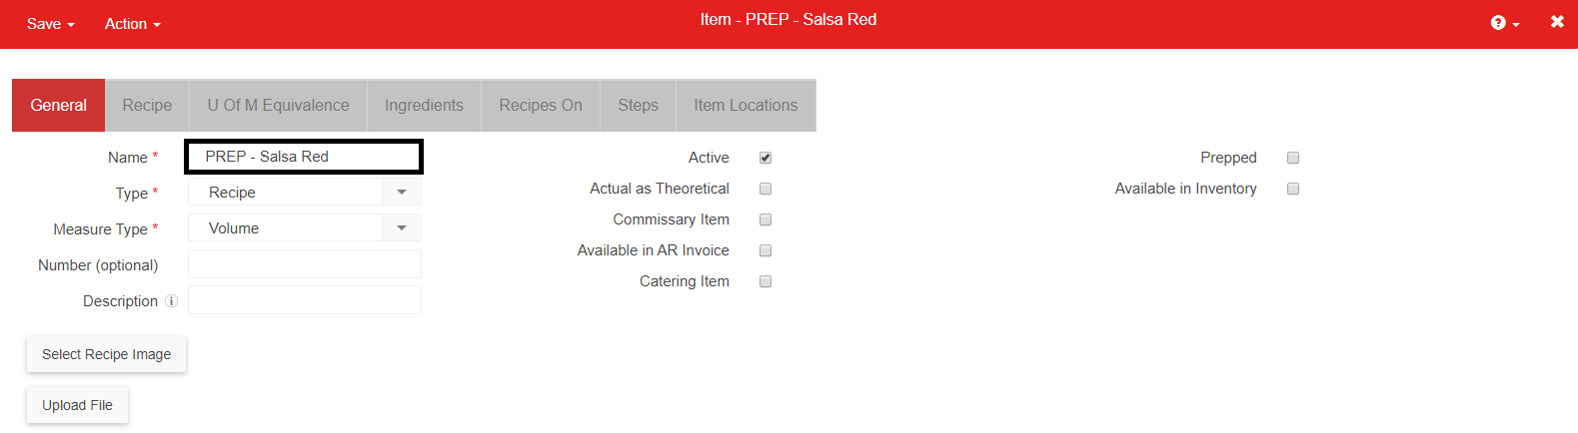Open the help question mark icon
The width and height of the screenshot is (1578, 433).
(1498, 23)
